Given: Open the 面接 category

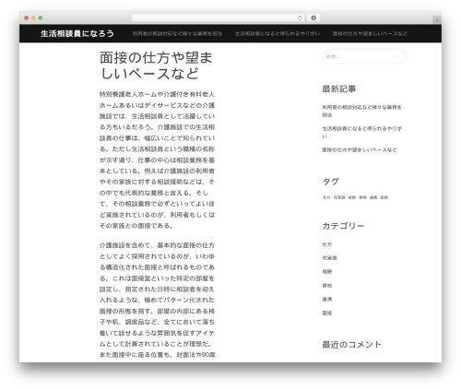Looking at the screenshot, I should [x=327, y=313].
